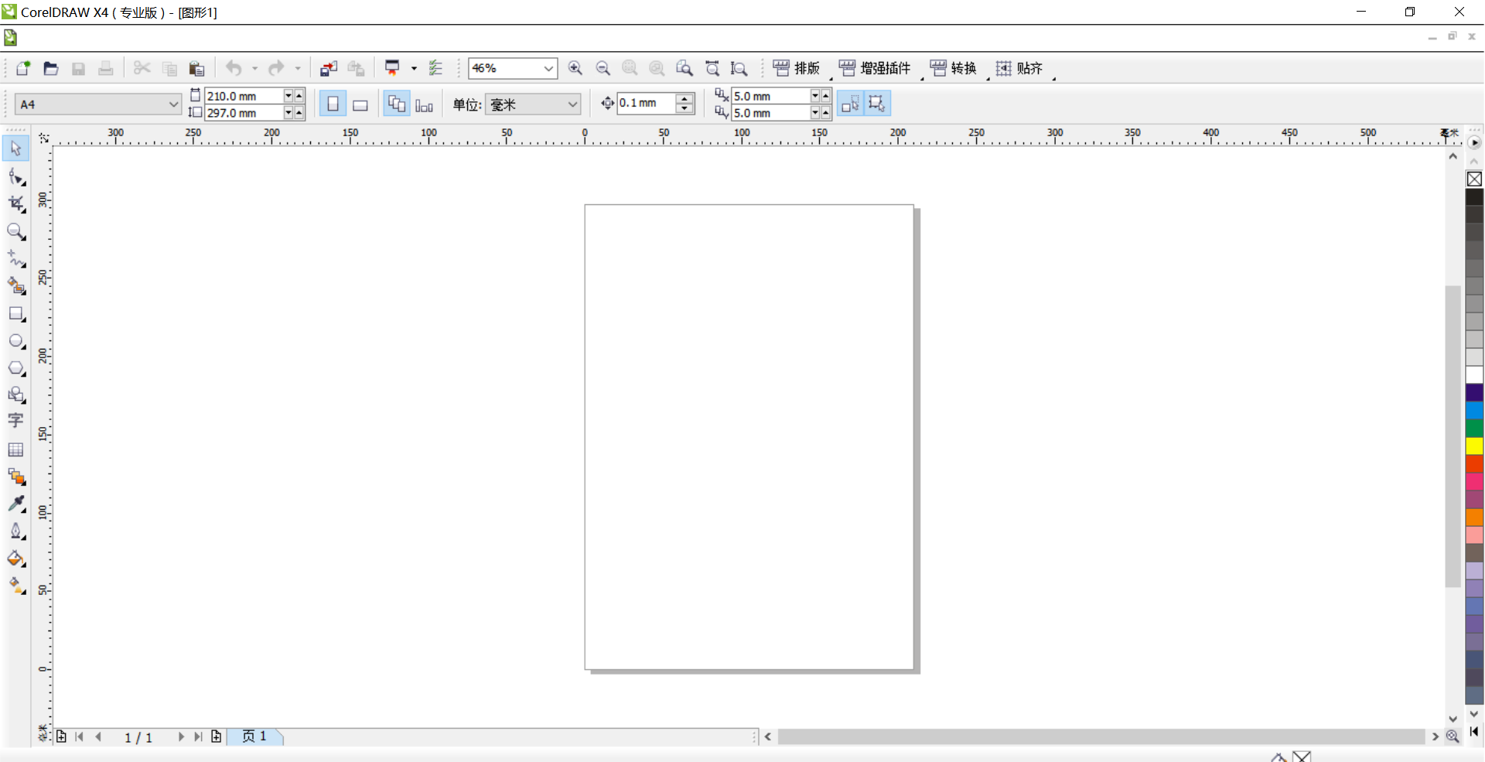Viewport: 1485px width, 762px height.
Task: Expand the page width 210.0 mm dropdown
Action: click(x=288, y=96)
